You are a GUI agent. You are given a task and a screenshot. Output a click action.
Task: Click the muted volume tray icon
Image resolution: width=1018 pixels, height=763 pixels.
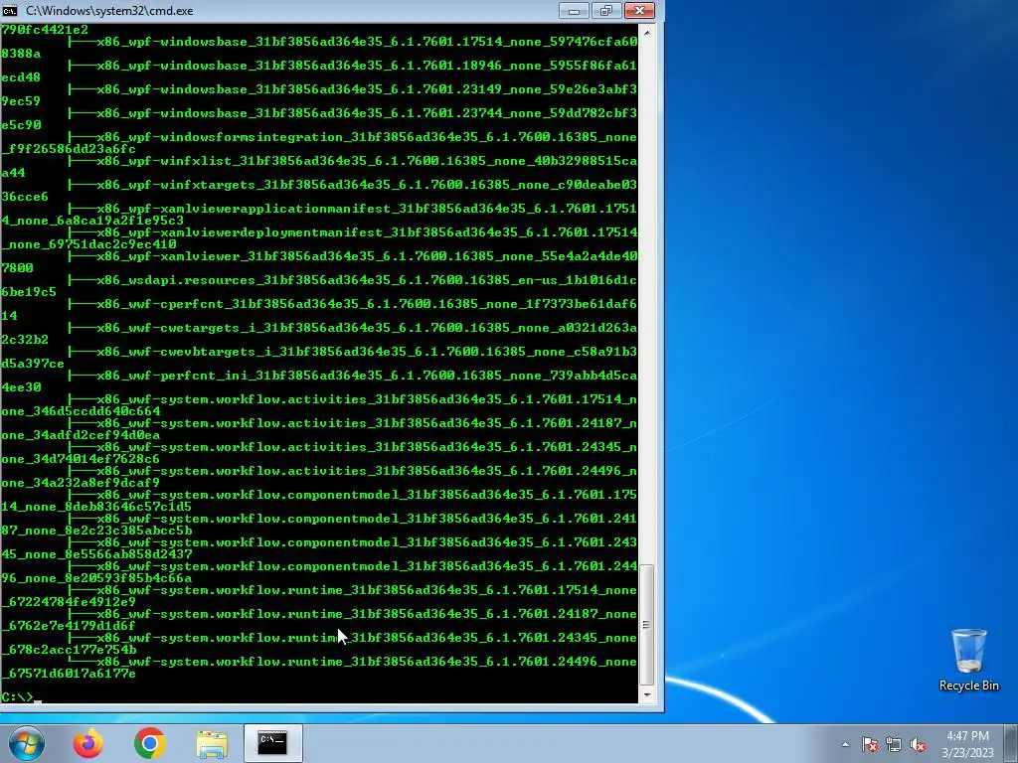coord(918,744)
